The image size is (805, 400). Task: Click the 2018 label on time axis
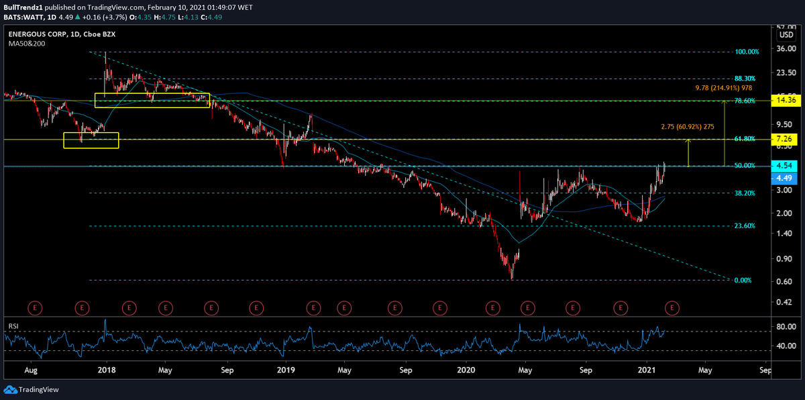(x=106, y=370)
